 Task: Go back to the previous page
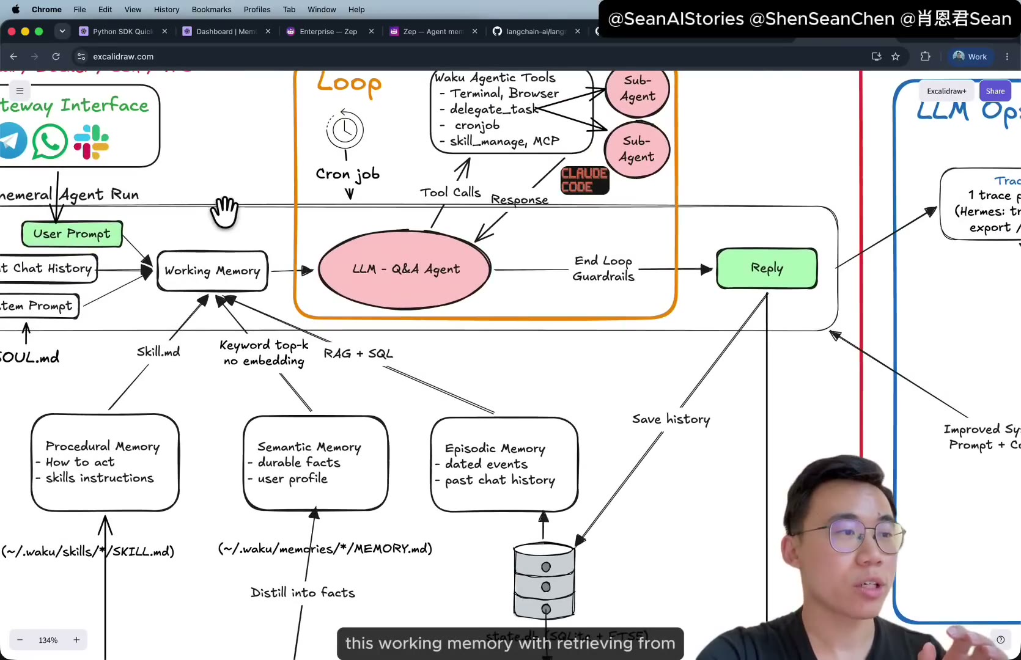tap(13, 56)
